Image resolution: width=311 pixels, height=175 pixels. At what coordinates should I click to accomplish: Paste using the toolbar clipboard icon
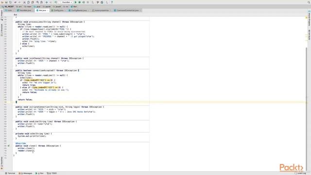click(33, 2)
